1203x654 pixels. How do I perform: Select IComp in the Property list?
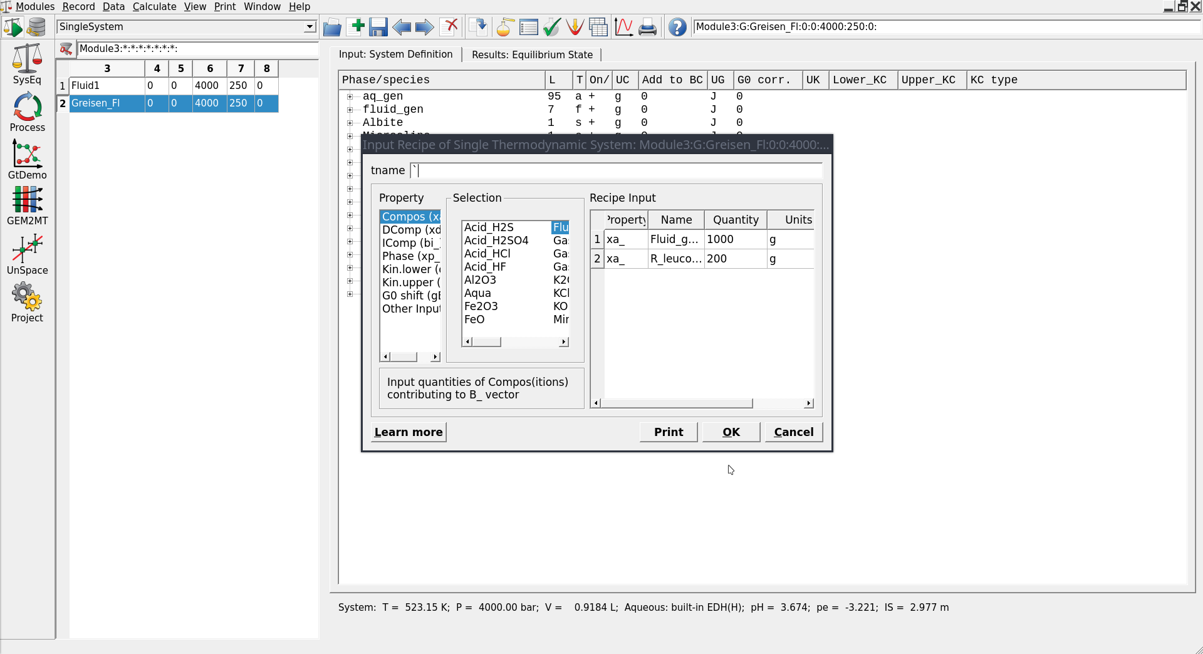(x=411, y=243)
